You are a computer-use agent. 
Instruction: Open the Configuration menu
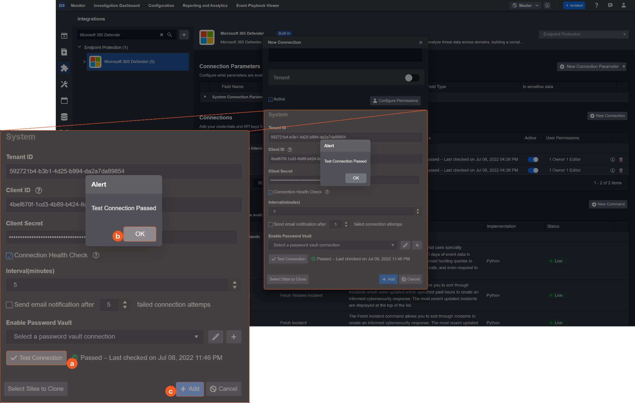point(161,6)
